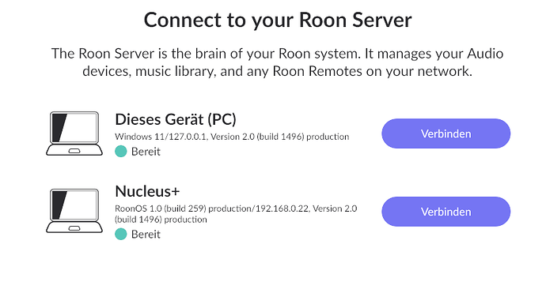The height and width of the screenshot is (293, 546).
Task: Click the Windows 11/127.0.0.1 version details text
Action: [232, 137]
